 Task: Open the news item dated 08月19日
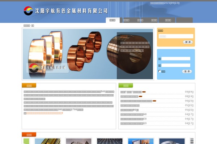tap(129, 96)
